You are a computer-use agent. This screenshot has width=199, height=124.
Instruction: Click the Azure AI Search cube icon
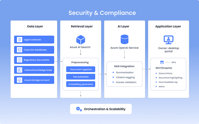(x=80, y=40)
